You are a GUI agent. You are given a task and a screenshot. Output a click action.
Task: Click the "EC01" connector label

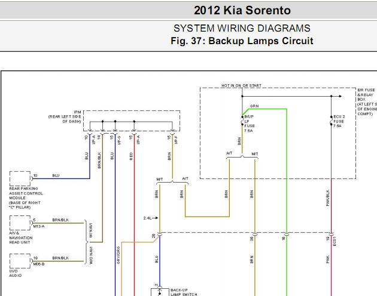point(335,241)
